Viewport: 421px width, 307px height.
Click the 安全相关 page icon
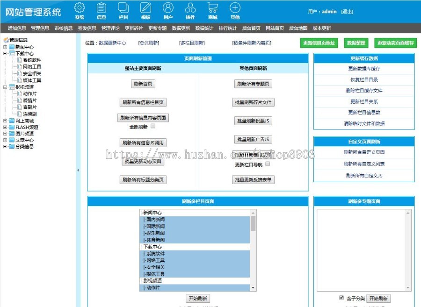click(19, 73)
